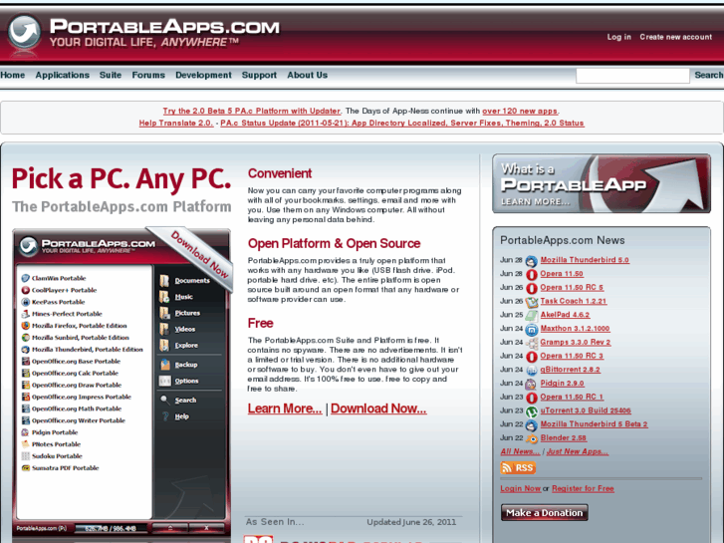Click the Opera 11.50 RC 3 icon
Viewport: 724px width, 543px height.
pyautogui.click(x=532, y=357)
